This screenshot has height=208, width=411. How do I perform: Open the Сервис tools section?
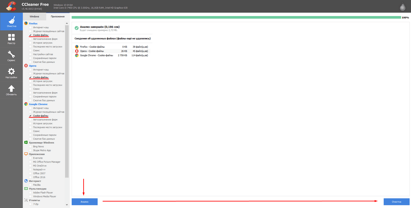pos(11,56)
